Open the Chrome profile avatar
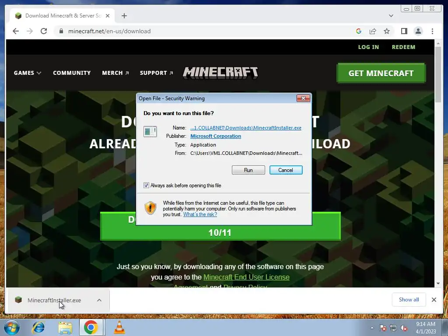This screenshot has width=448, height=336. tap(418, 31)
